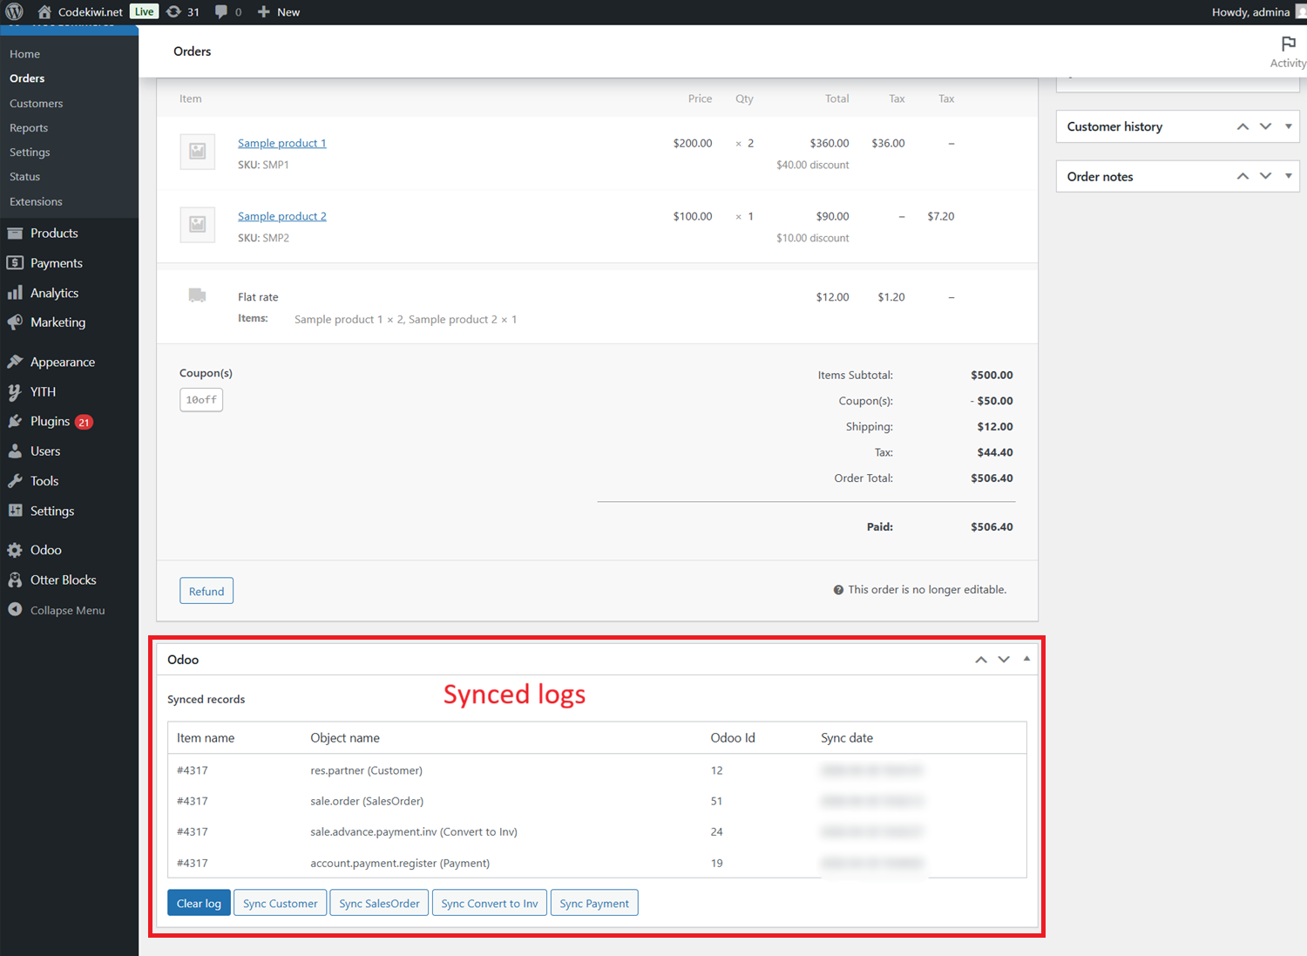Open the Analytics sidebar item
The image size is (1307, 956).
click(54, 293)
